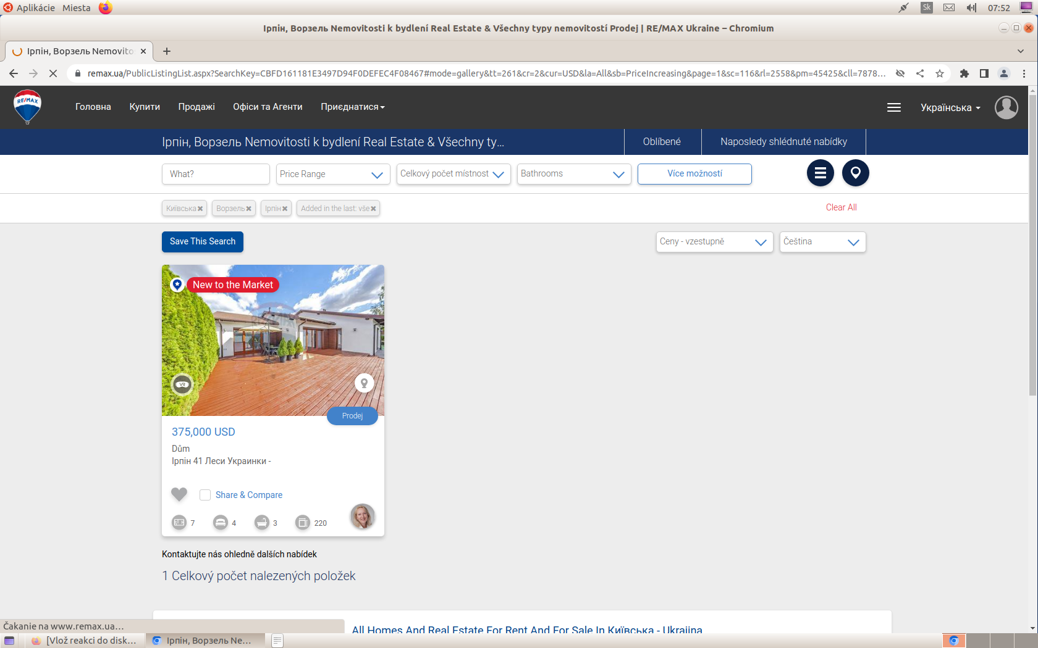Viewport: 1038px width, 648px height.
Task: Click the total rooms icon showing 7
Action: [x=179, y=523]
